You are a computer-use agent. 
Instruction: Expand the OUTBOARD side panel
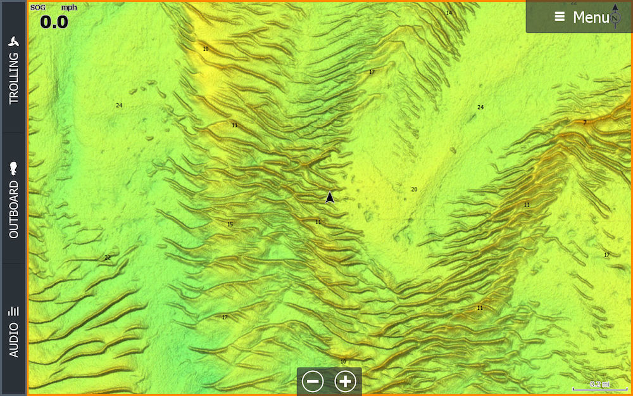[14, 209]
